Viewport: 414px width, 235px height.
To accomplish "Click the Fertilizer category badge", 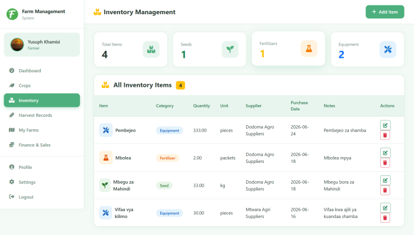I will pos(167,158).
